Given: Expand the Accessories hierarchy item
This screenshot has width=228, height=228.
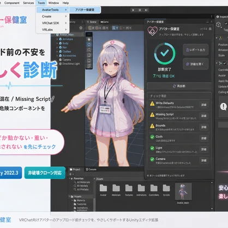Looking at the screenshot, I should [x=57, y=56].
